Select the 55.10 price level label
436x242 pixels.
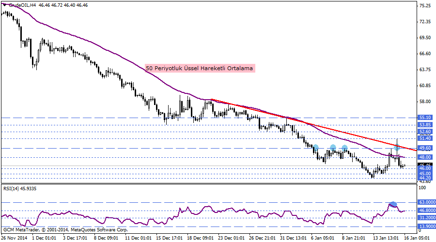[x=425, y=118]
